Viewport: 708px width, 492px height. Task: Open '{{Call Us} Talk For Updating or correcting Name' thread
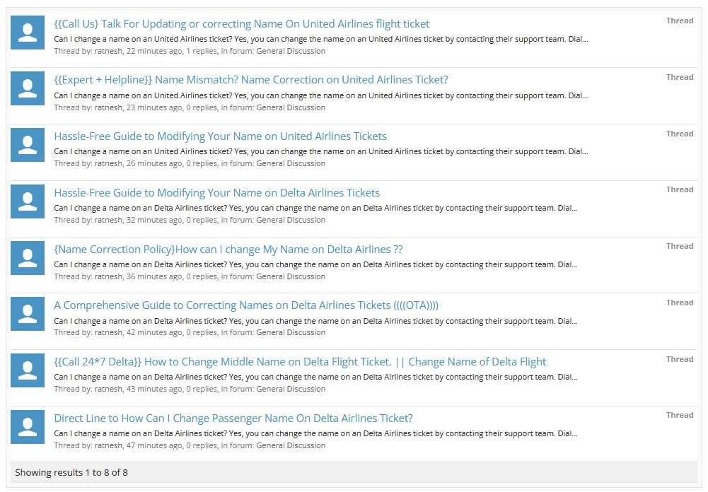point(242,24)
